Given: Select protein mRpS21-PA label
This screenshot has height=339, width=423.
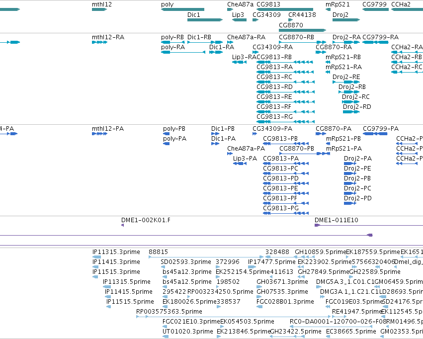Looking at the screenshot, I should pyautogui.click(x=344, y=149).
